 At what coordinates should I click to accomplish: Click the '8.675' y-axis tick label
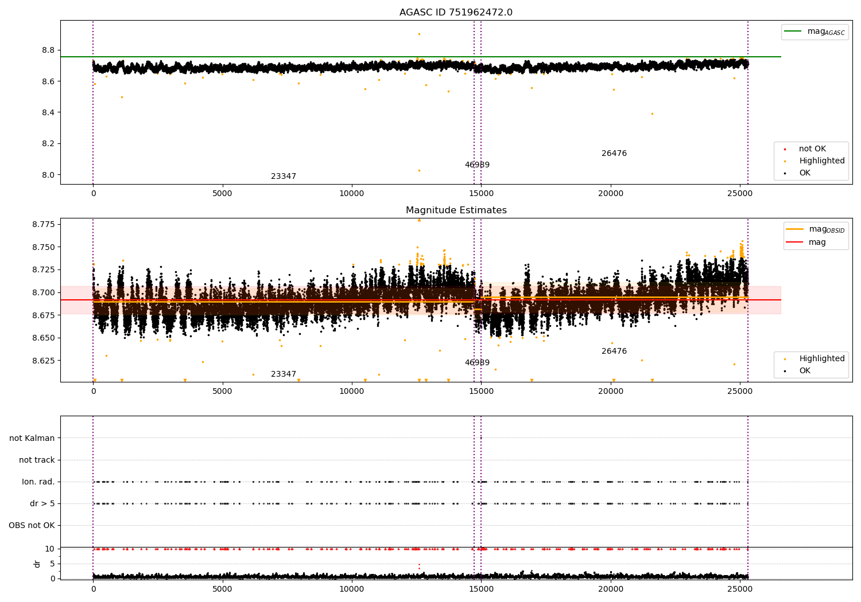pyautogui.click(x=44, y=316)
